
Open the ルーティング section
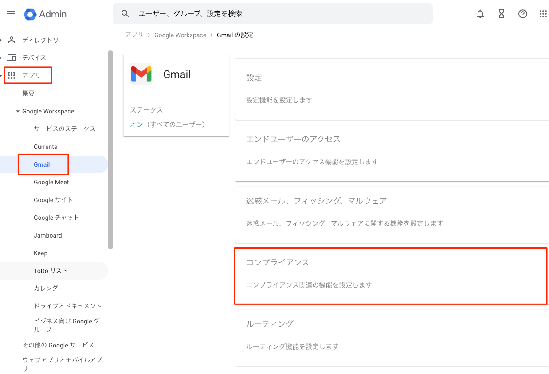pos(392,338)
